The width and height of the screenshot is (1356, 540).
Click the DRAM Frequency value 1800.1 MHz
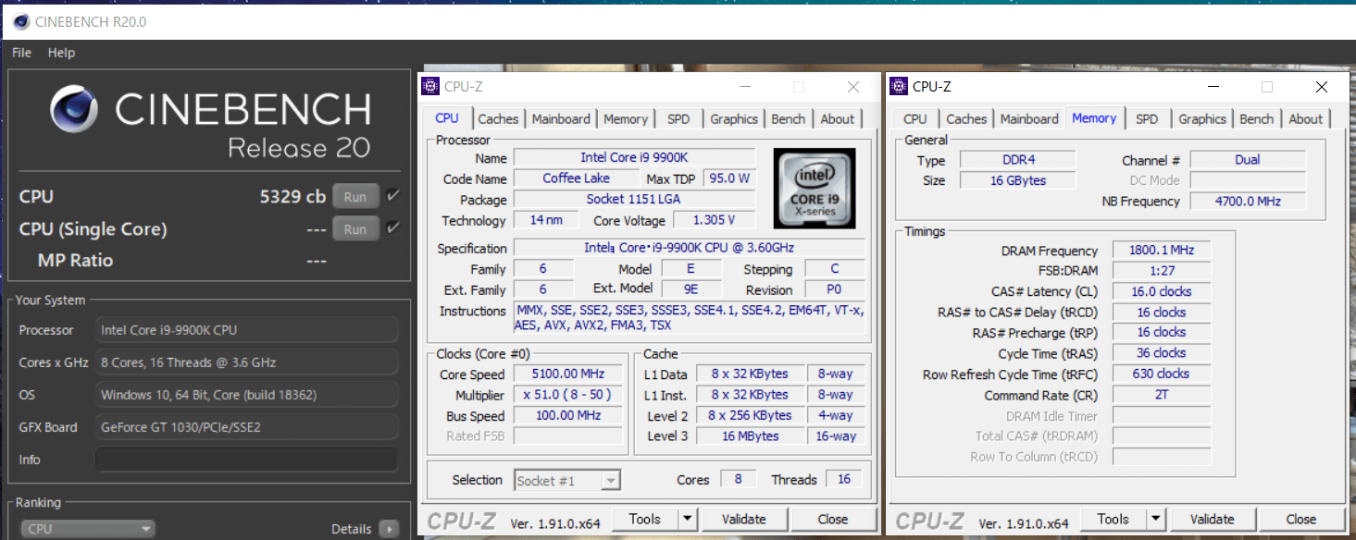coord(1161,250)
